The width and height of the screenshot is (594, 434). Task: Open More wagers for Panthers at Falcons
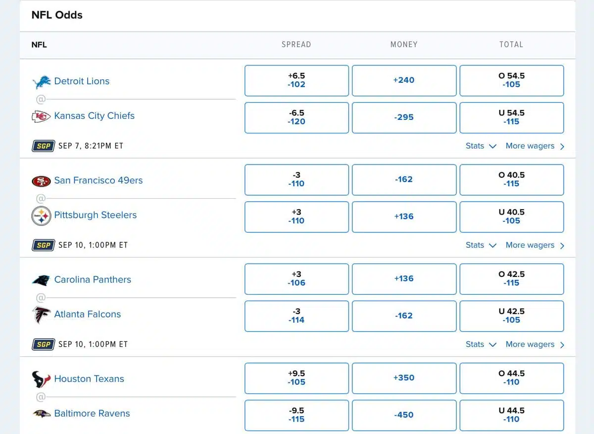535,344
